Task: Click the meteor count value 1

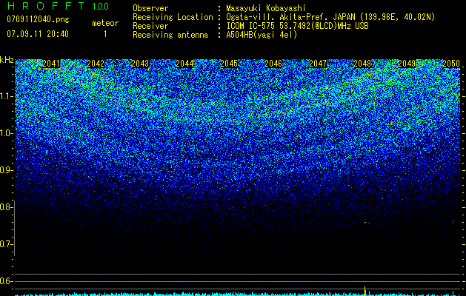Action: [x=105, y=34]
